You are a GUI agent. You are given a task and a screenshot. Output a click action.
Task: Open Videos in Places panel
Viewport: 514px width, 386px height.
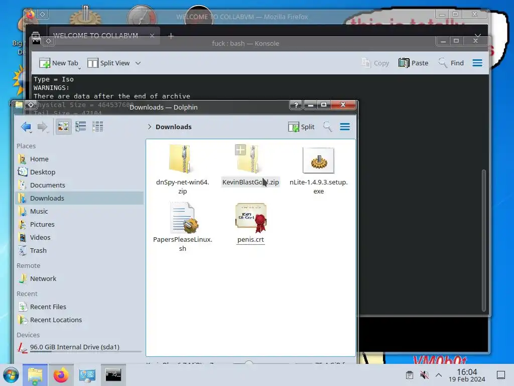80,237
